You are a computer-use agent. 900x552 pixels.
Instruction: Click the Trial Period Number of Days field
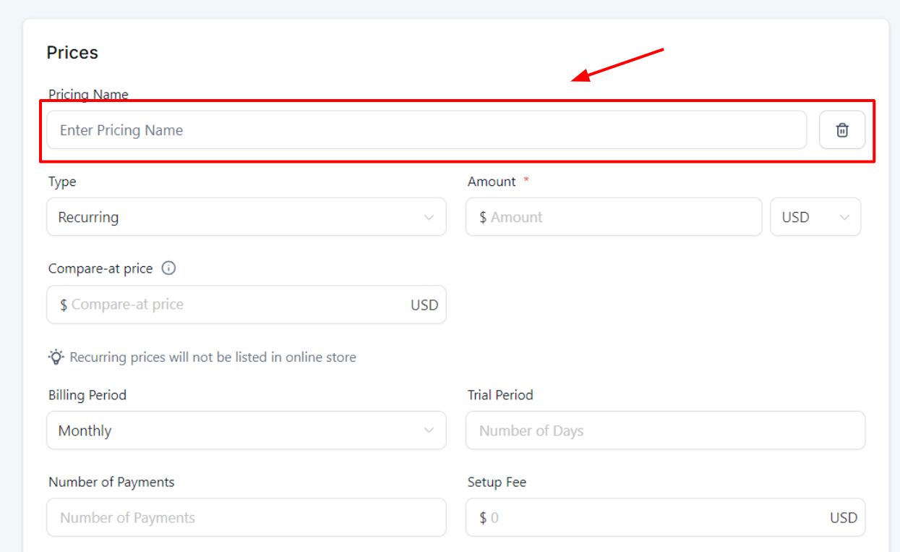click(x=665, y=430)
